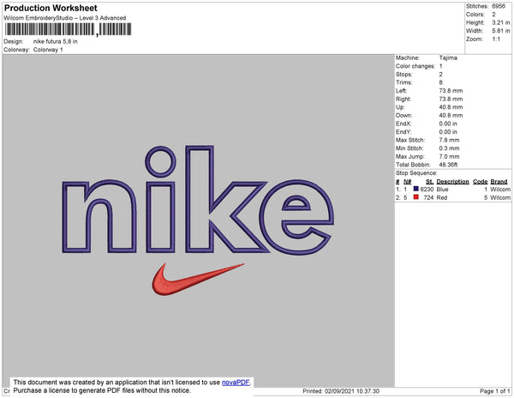The image size is (514, 398).
Task: Click the Production Worksheet title
Action: coord(51,8)
